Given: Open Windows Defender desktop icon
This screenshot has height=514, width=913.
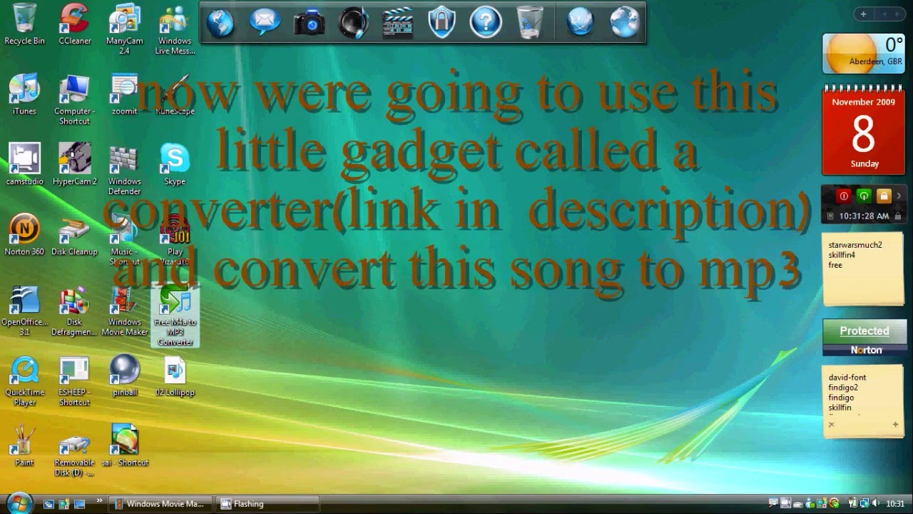Looking at the screenshot, I should tap(124, 169).
